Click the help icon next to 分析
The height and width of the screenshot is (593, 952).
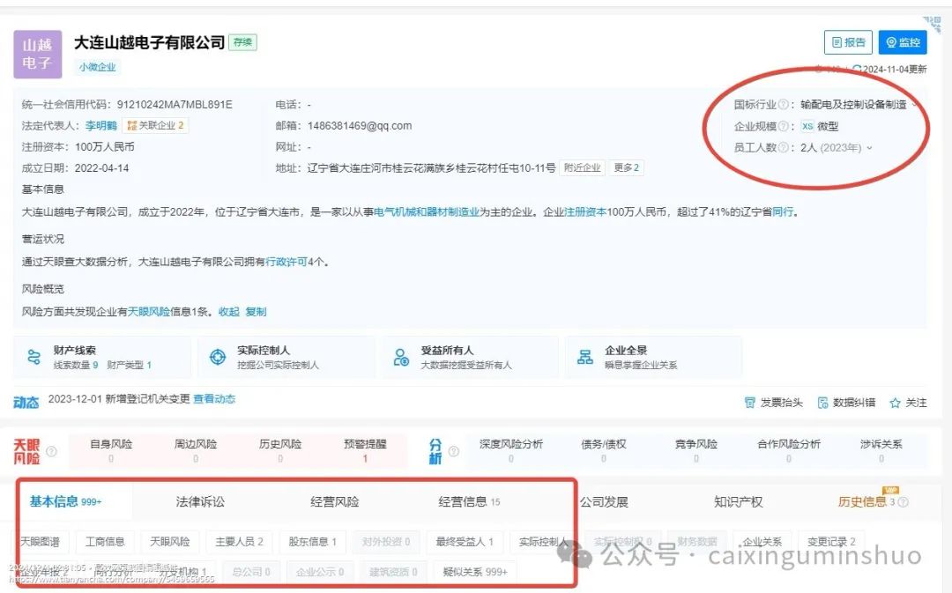454,451
